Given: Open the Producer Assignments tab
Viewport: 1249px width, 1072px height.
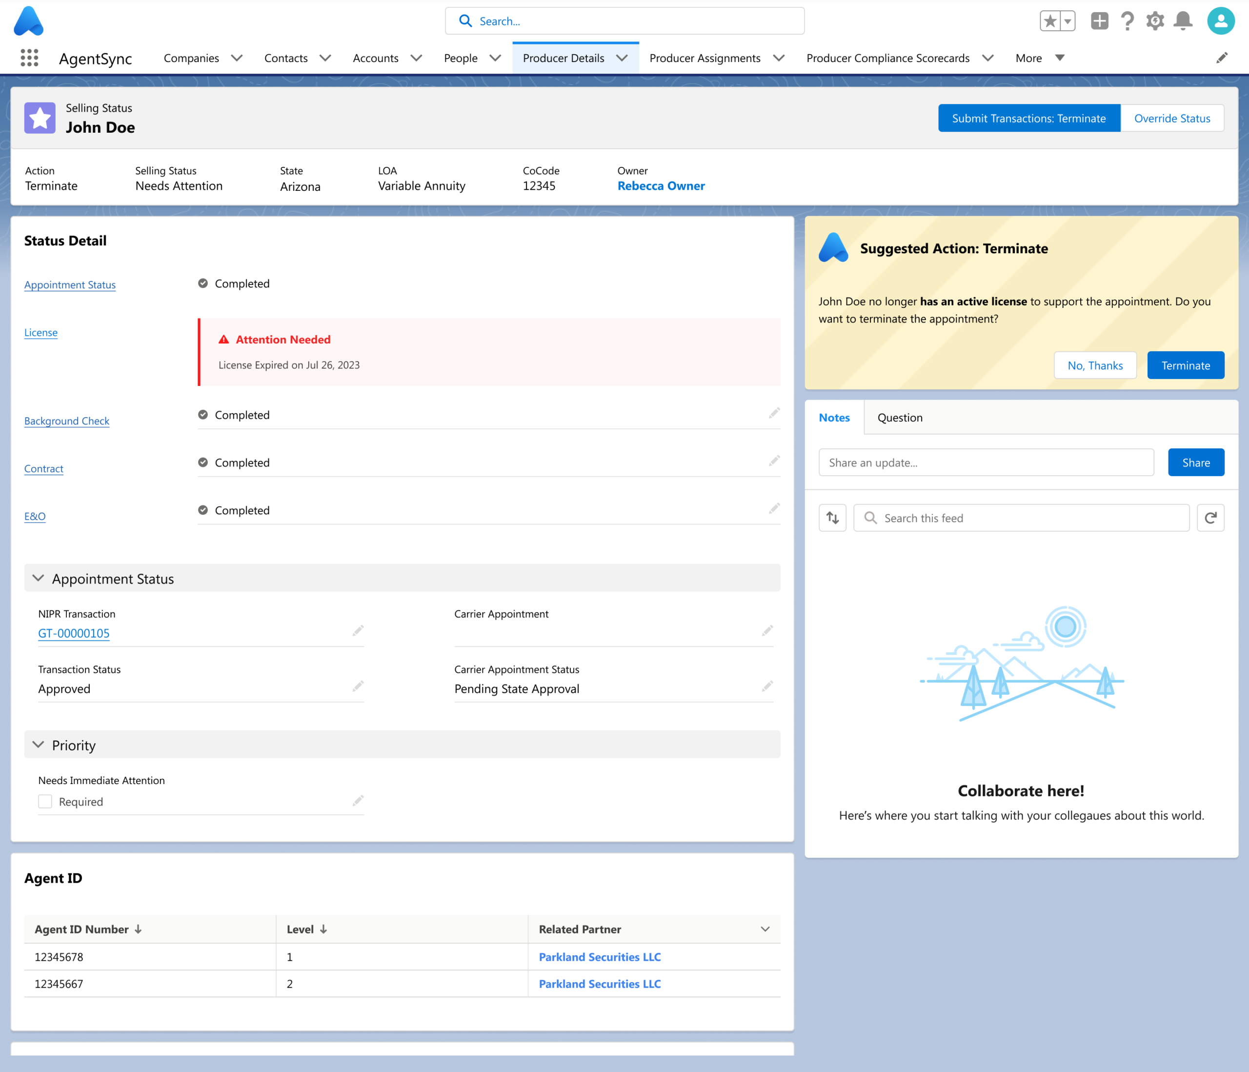Looking at the screenshot, I should point(704,58).
